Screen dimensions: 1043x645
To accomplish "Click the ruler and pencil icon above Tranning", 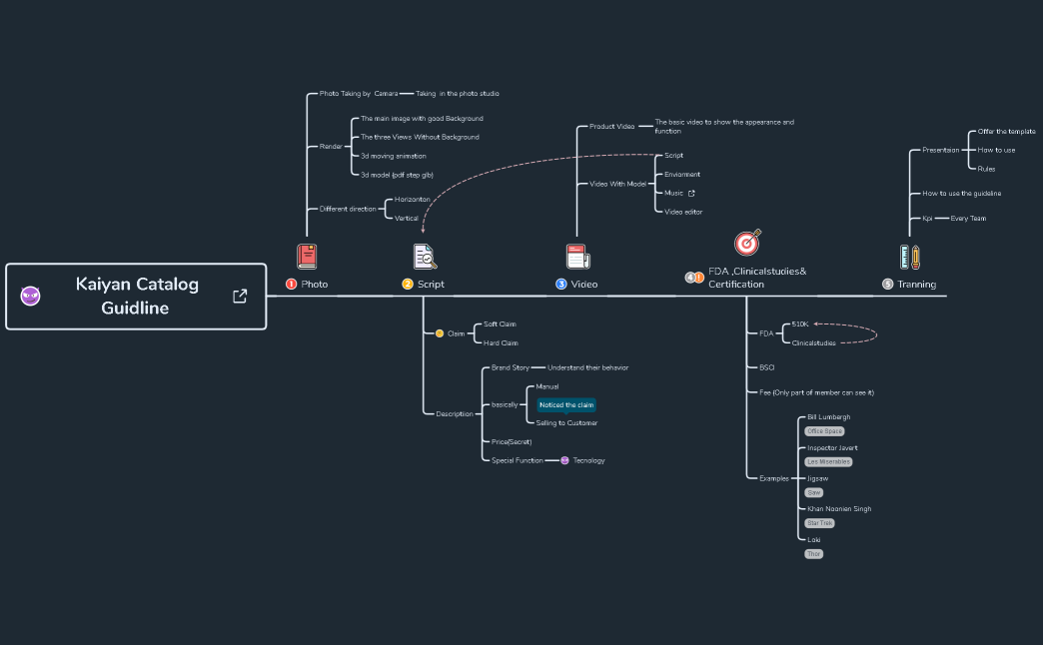I will point(910,257).
